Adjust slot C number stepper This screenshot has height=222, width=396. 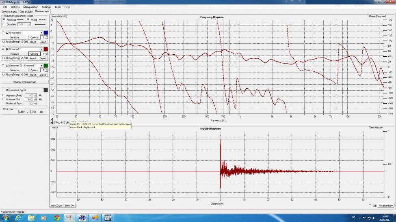46,70
